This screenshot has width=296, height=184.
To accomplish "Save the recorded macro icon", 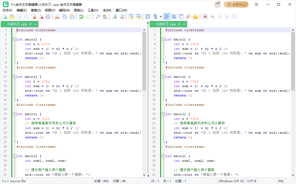I will (234, 17).
